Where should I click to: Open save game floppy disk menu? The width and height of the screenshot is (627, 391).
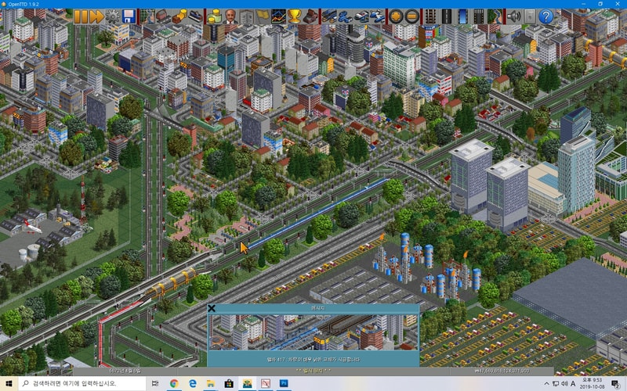129,16
